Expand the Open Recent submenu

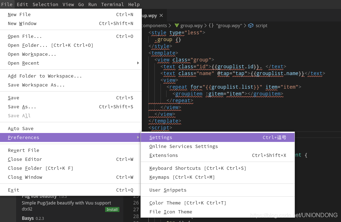[x=71, y=63]
